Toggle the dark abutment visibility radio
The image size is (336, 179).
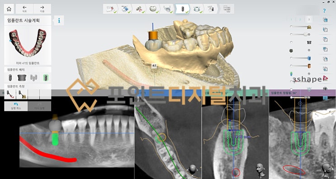[x=291, y=42]
